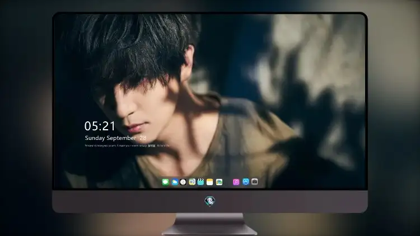Open the gray Camera dock icon
420x236 pixels.
click(x=255, y=182)
